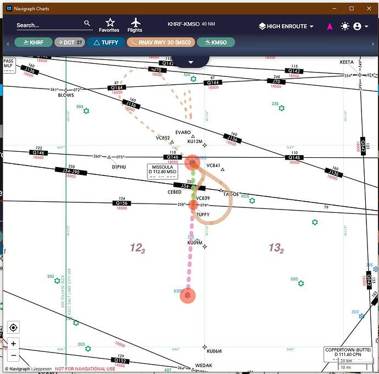Expand the flight panel down chevron
This screenshot has width=379, height=374.
(x=191, y=62)
